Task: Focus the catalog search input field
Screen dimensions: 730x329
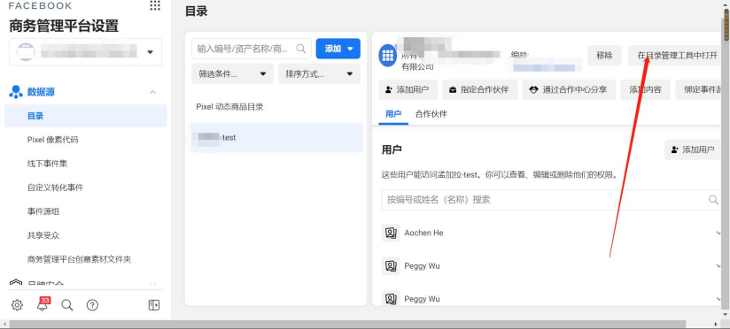Action: coord(252,49)
